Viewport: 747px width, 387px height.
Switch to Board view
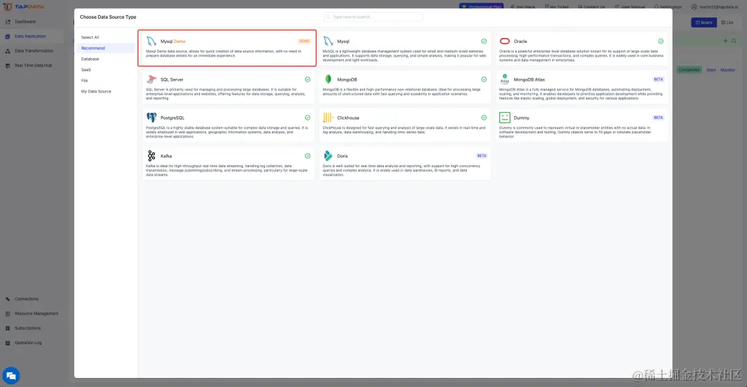[x=703, y=22]
